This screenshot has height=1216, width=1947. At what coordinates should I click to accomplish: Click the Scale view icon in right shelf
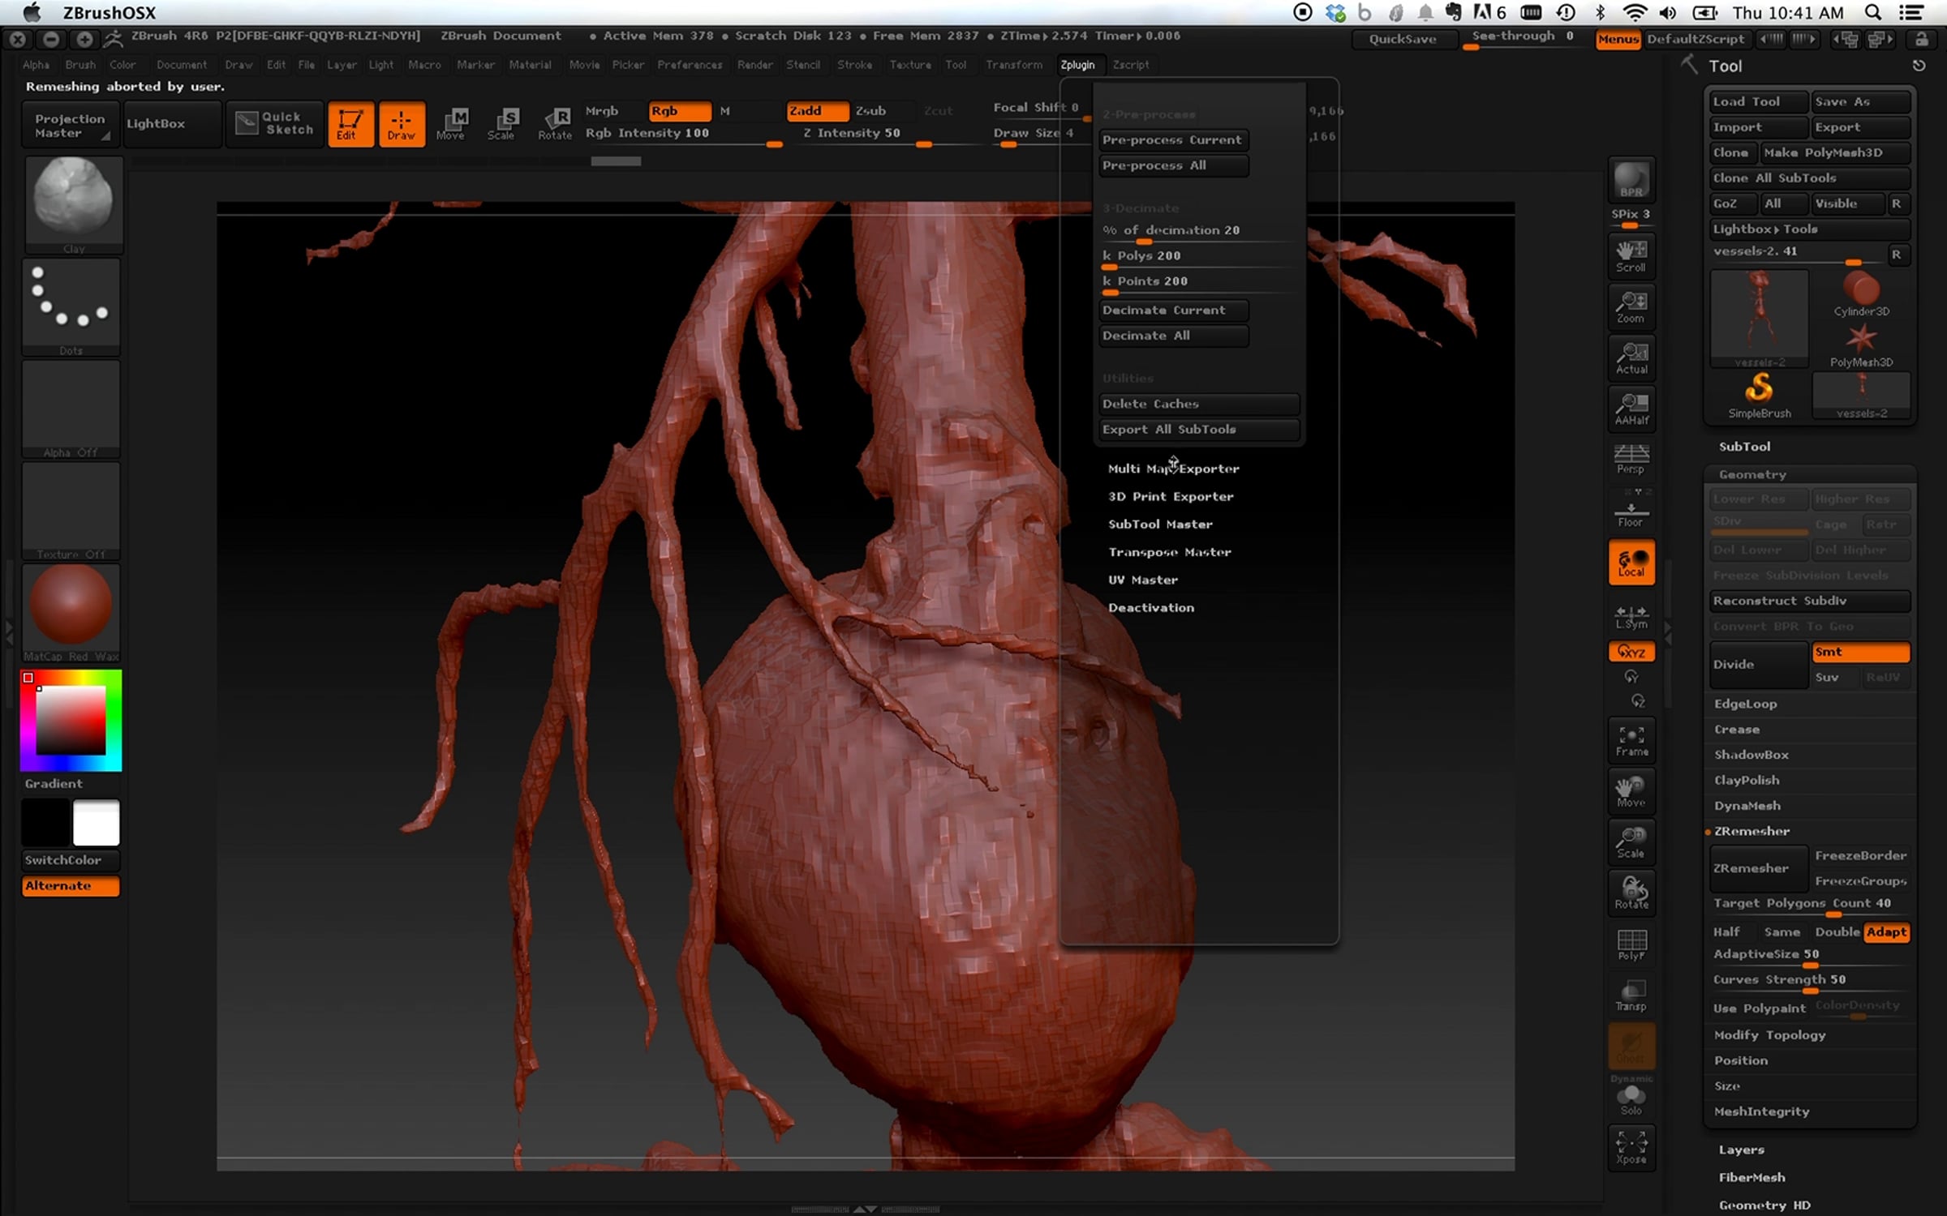[x=1631, y=843]
